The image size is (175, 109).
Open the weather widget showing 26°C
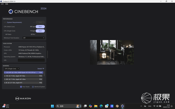click(6, 106)
